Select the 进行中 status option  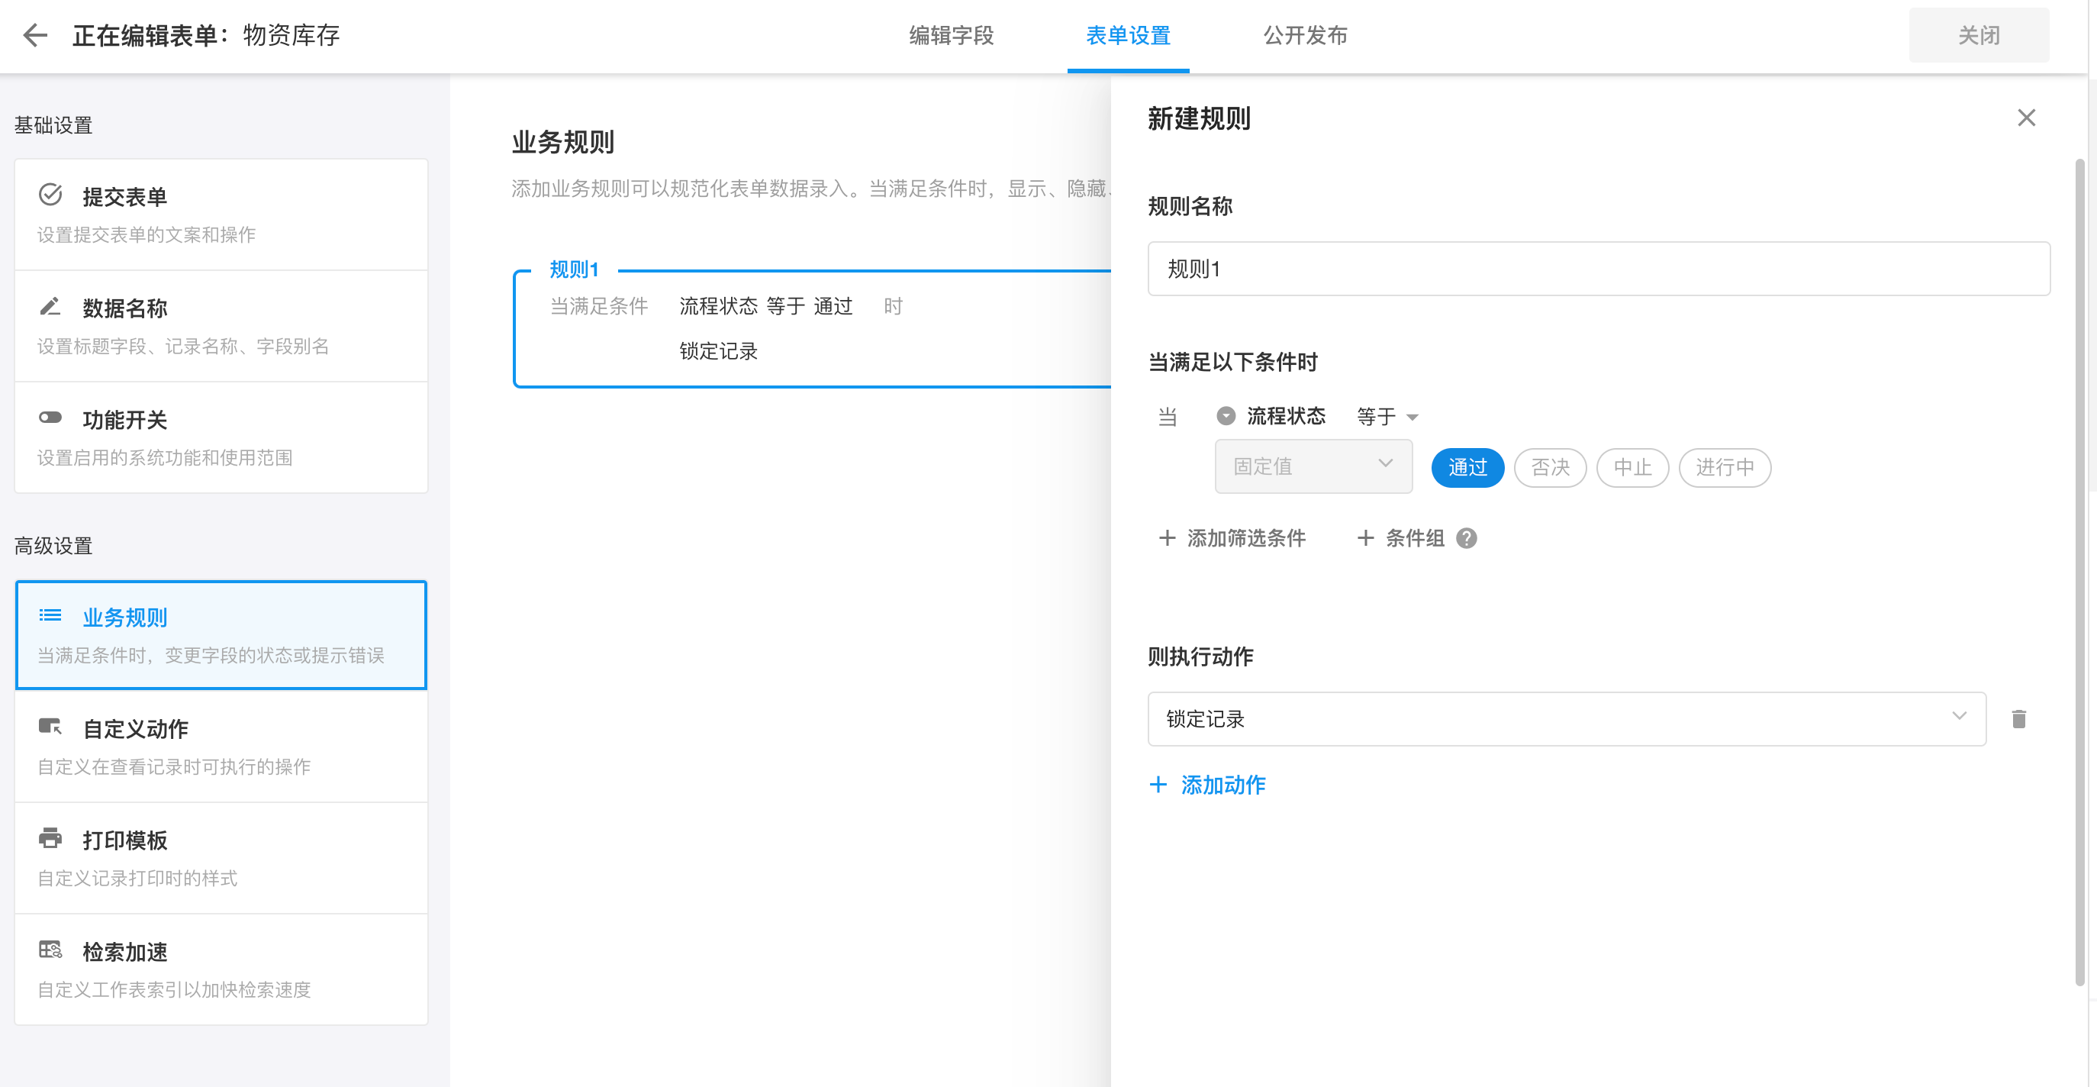[1723, 467]
